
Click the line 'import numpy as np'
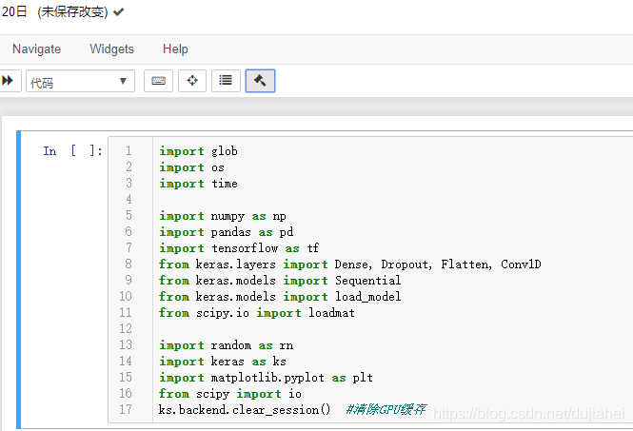tap(223, 216)
